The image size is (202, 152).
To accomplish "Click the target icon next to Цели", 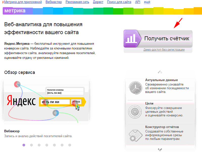I will coord(135,111).
